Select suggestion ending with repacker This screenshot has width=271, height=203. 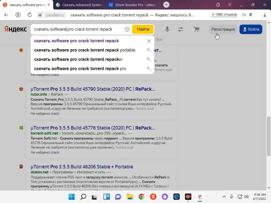tap(78, 59)
